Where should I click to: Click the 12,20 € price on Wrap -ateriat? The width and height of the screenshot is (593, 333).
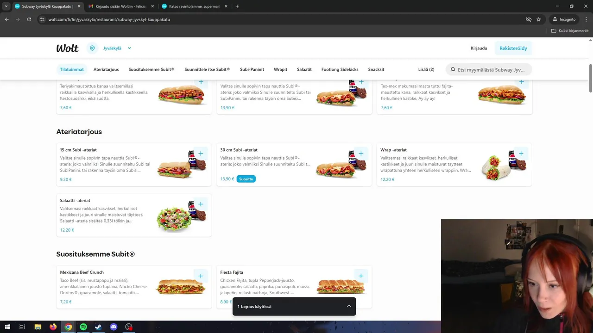[x=387, y=179]
